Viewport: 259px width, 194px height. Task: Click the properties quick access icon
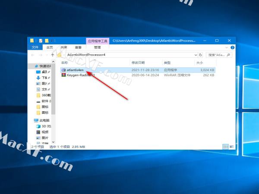(x=41, y=41)
